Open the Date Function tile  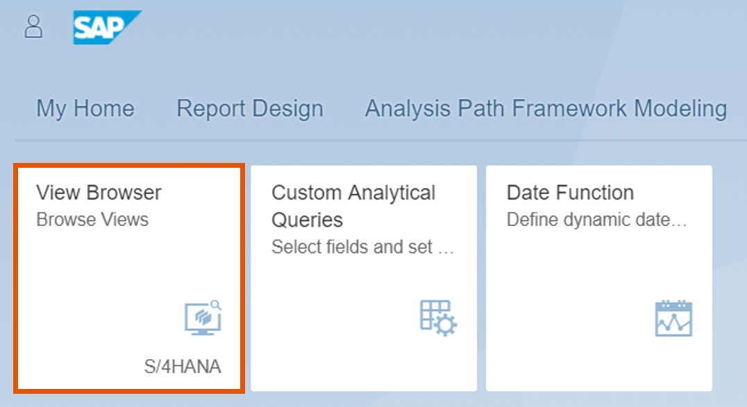pyautogui.click(x=598, y=277)
